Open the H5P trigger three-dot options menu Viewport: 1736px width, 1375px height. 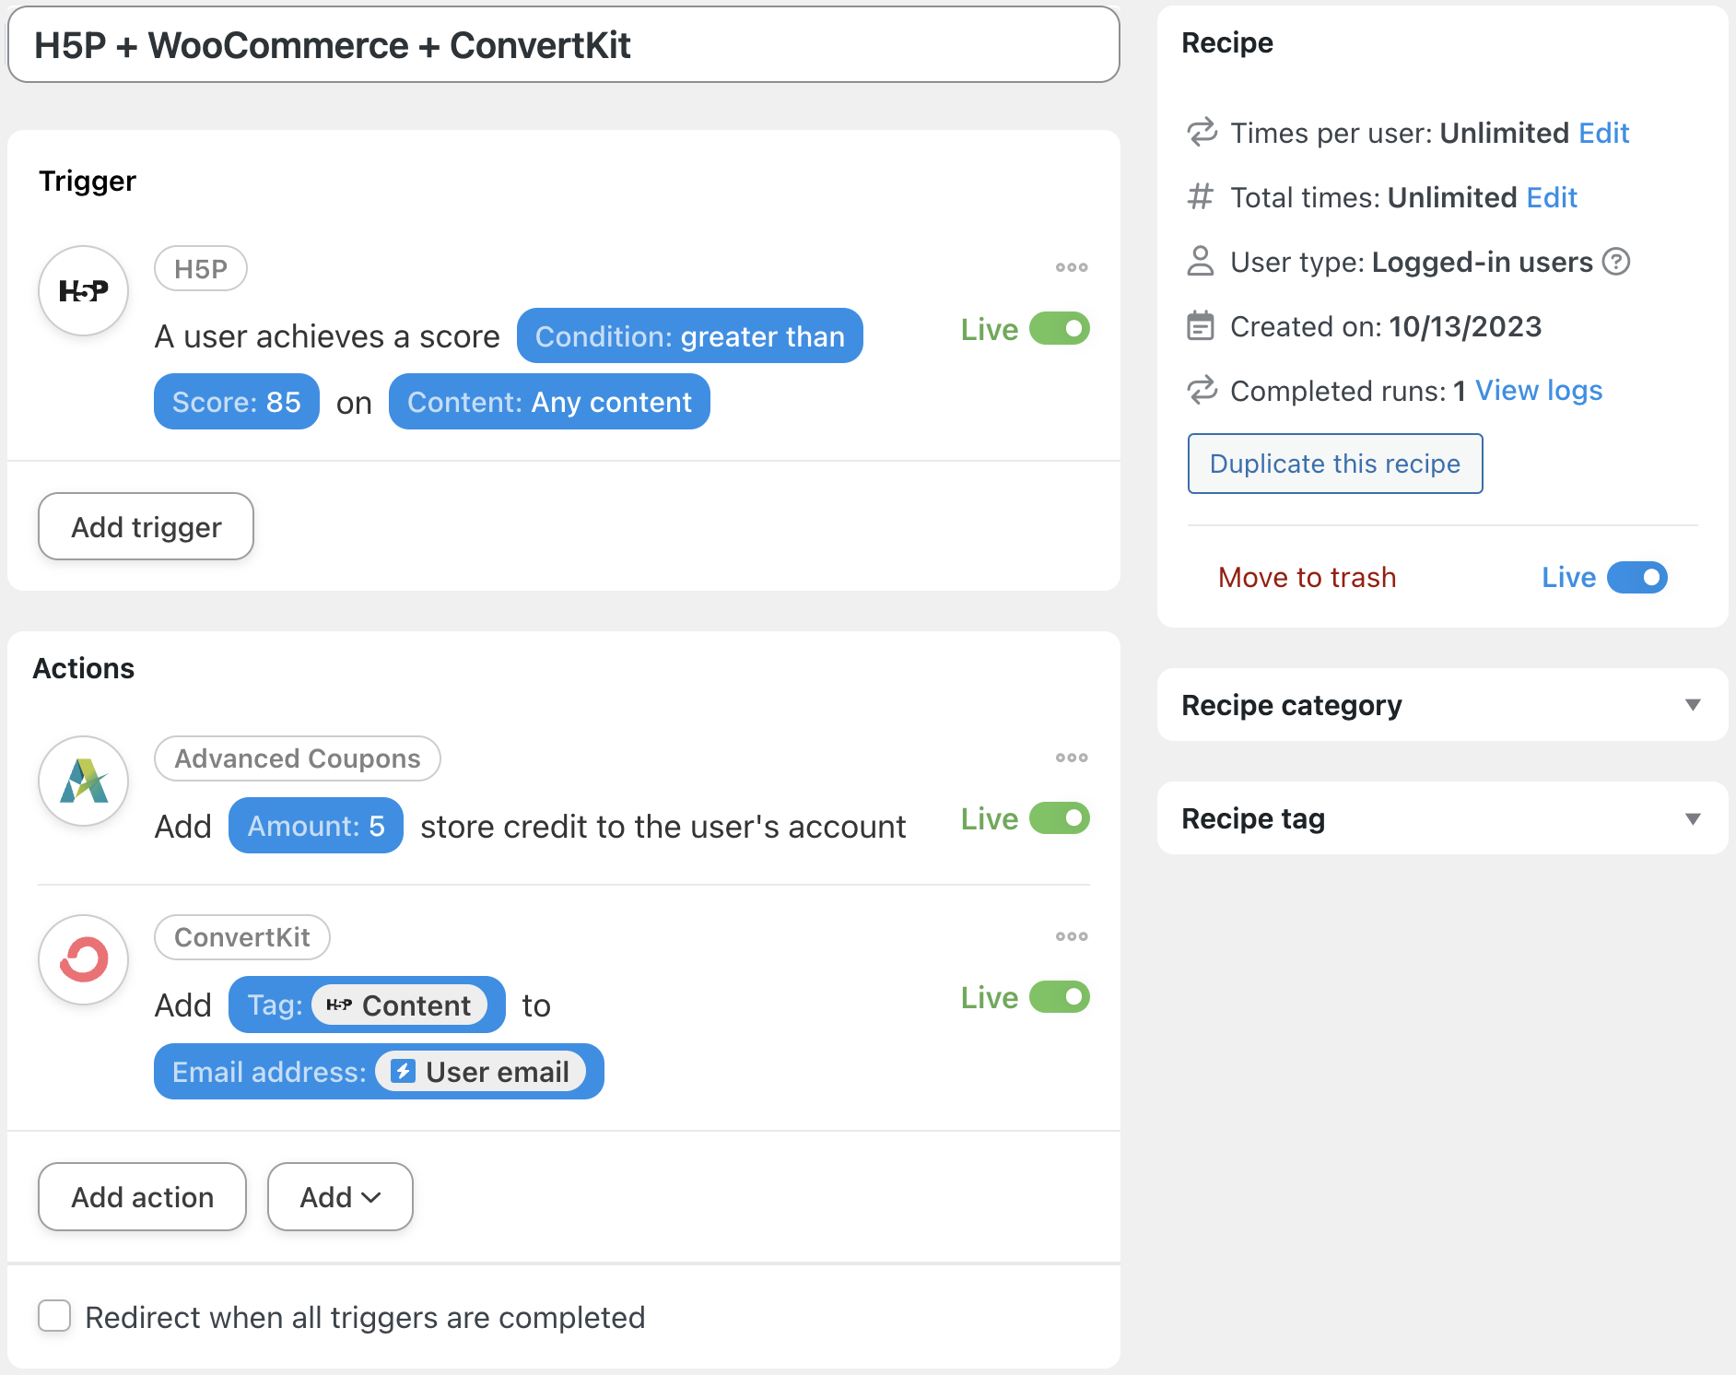click(x=1072, y=267)
